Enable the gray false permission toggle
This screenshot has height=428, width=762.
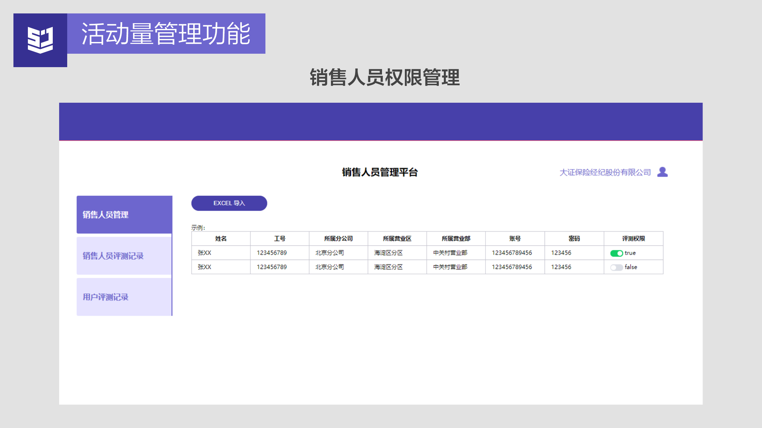[x=617, y=267]
